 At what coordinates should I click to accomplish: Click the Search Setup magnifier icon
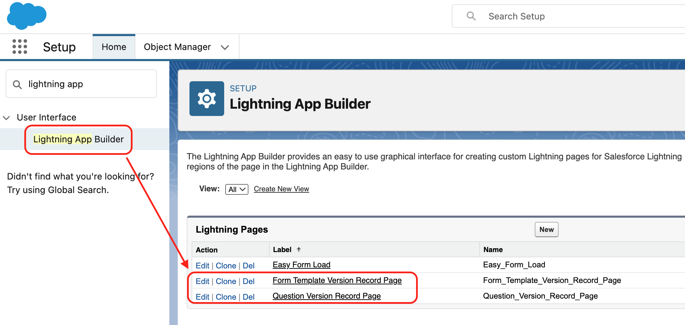point(471,16)
